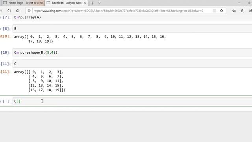Select input cell 11 containing C
This screenshot has width=252, height=142.
tap(132, 64)
